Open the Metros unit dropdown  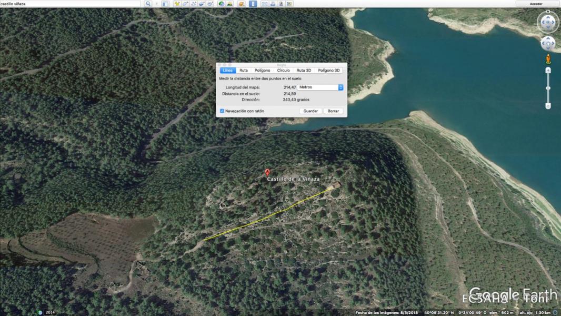click(x=320, y=87)
